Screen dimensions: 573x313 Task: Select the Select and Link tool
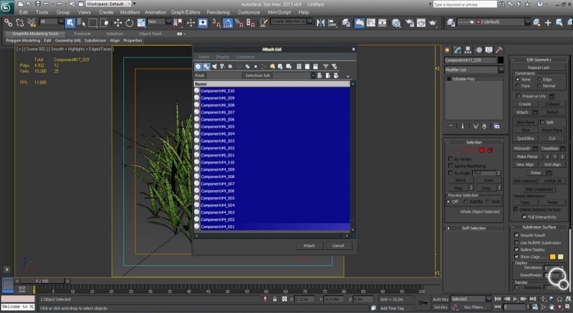[x=8, y=22]
